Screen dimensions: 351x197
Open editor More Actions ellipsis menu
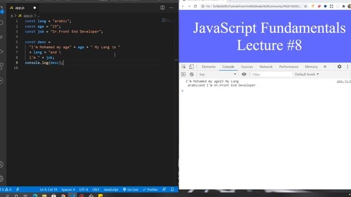pyautogui.click(x=171, y=8)
